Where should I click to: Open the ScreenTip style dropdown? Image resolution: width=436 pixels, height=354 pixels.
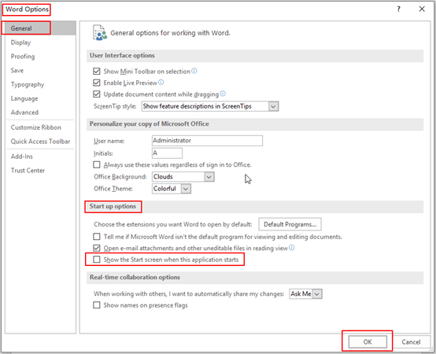[x=210, y=106]
